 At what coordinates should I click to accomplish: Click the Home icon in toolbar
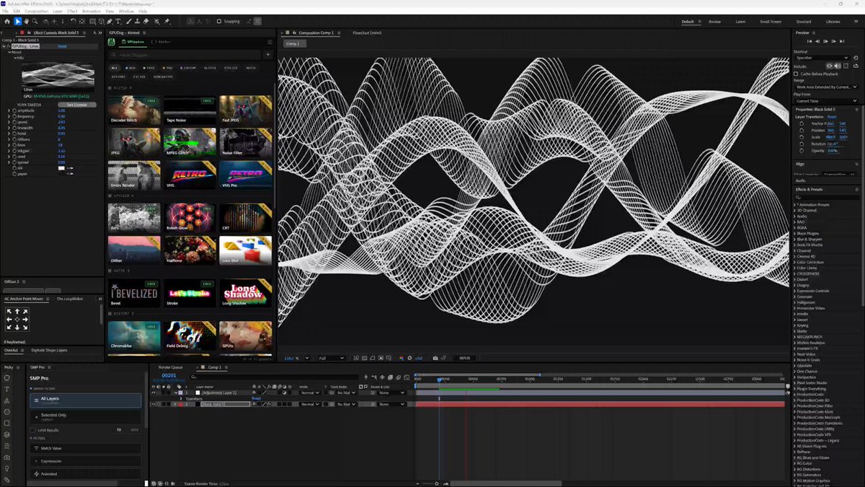(x=7, y=22)
